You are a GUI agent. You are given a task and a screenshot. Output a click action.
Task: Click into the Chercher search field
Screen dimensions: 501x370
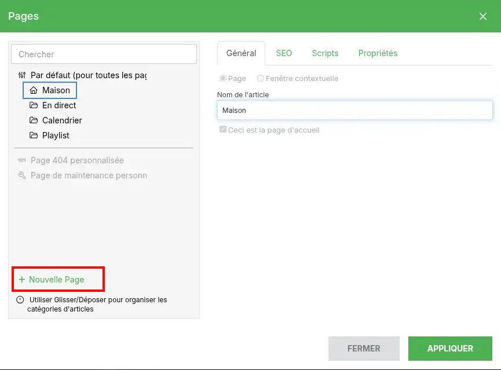(104, 54)
